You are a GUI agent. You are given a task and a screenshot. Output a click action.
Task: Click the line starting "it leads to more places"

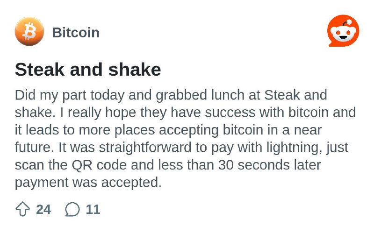[168, 130]
